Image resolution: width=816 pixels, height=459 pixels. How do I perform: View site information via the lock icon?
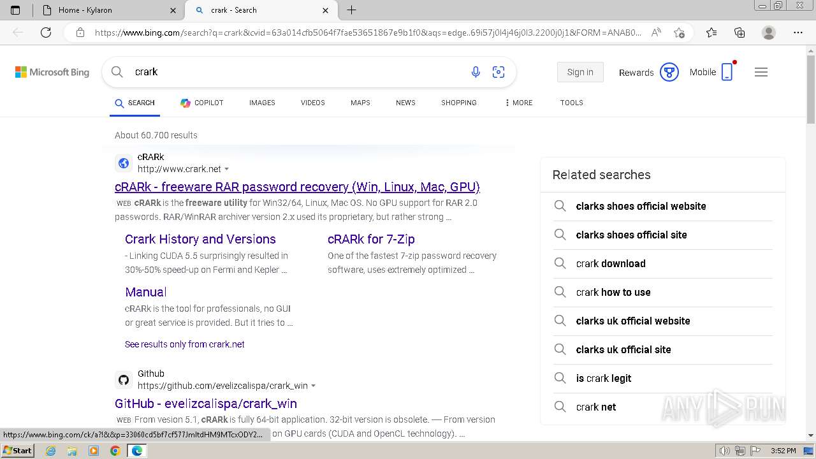click(80, 33)
